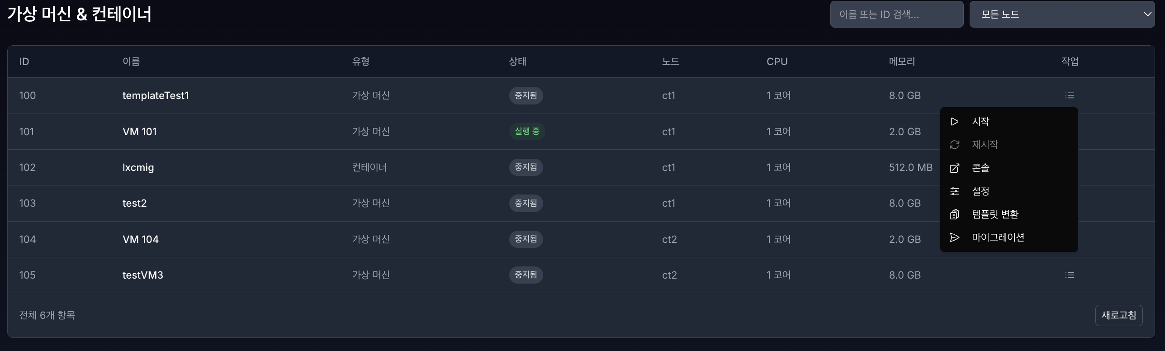Select the restart (재시작) refresh icon
Viewport: 1165px width, 351px height.
[x=955, y=145]
